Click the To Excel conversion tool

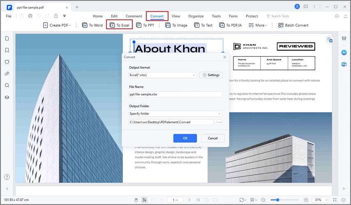[x=120, y=26]
